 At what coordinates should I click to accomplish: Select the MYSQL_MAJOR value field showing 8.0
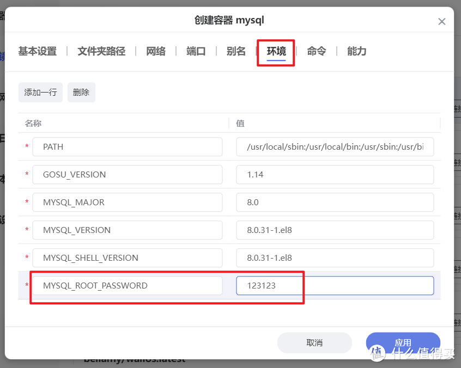(x=334, y=202)
